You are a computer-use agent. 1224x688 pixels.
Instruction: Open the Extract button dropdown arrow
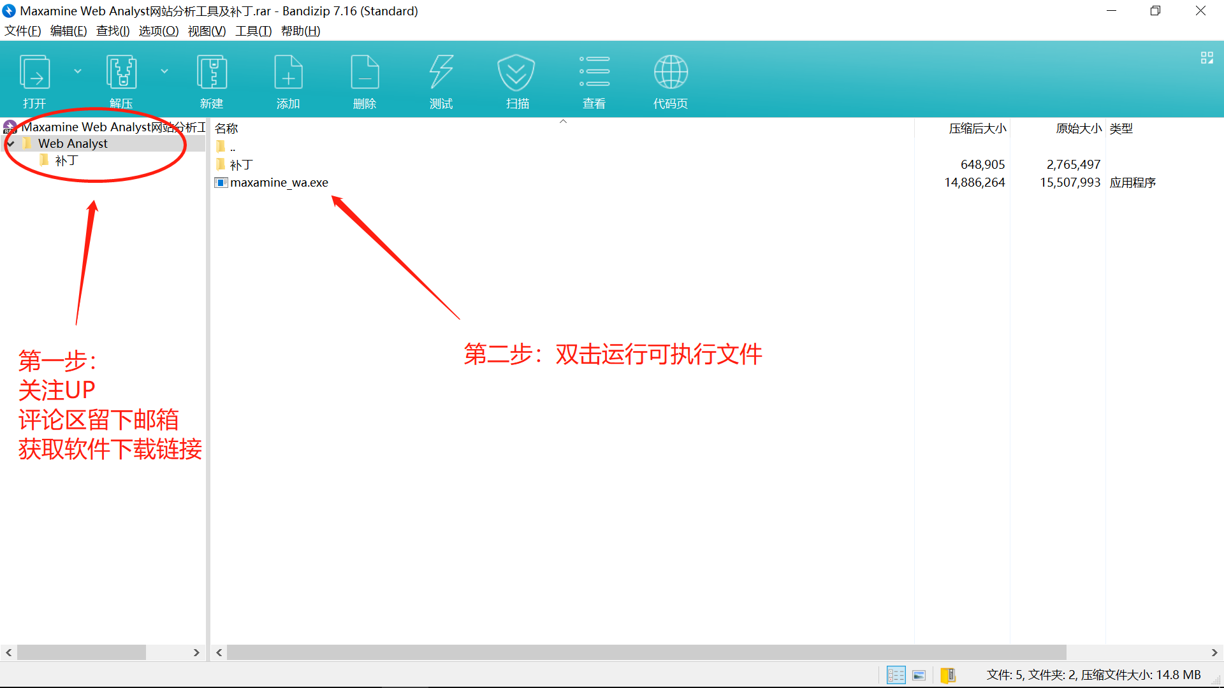point(165,71)
